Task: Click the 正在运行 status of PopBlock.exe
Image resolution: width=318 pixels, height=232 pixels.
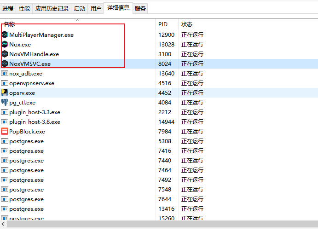Action: (192, 131)
